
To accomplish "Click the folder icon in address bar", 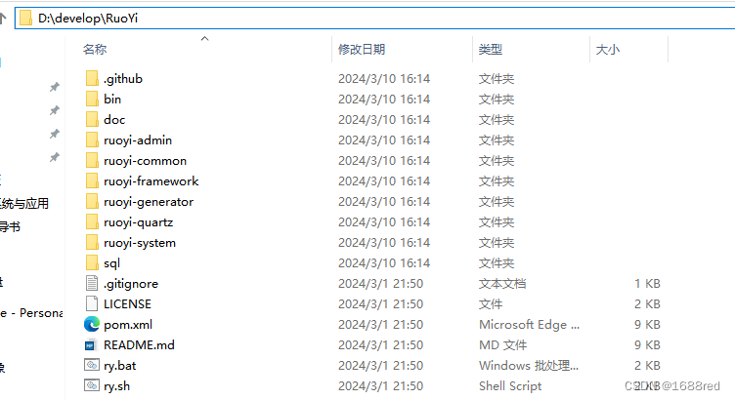I will coord(25,19).
